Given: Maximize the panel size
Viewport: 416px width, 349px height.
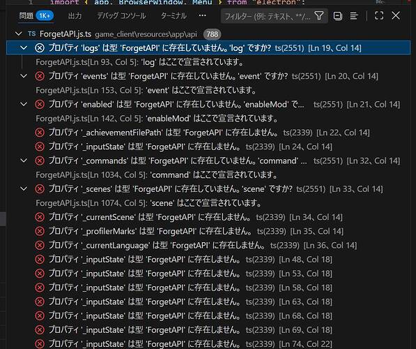Looking at the screenshot, I should coord(379,15).
